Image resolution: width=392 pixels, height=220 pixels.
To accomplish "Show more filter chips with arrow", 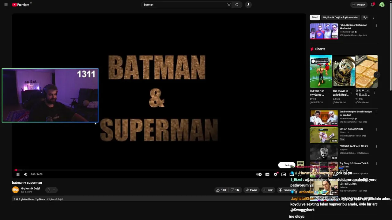I will [x=373, y=17].
